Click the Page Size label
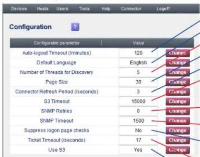 [x=56, y=82]
